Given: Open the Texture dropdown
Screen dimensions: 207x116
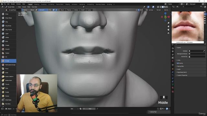Looking at the screenshot, I should pos(70,10).
